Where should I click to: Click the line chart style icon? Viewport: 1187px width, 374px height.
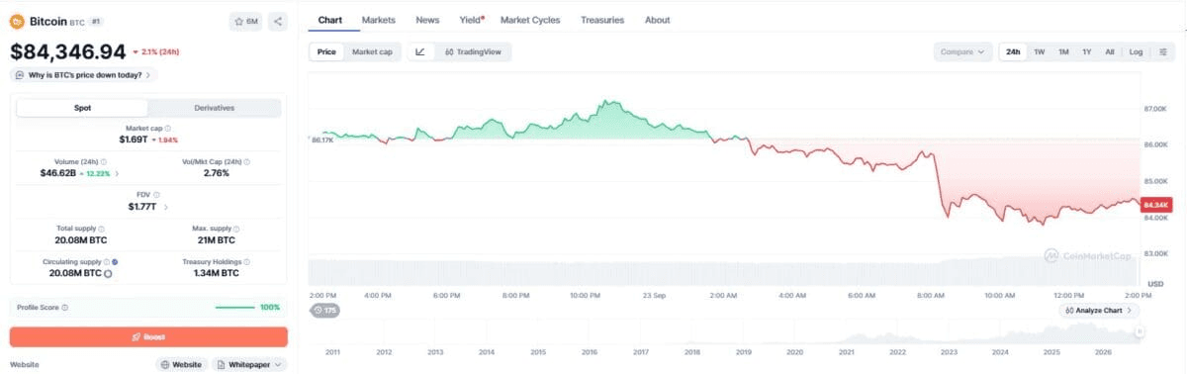click(420, 51)
